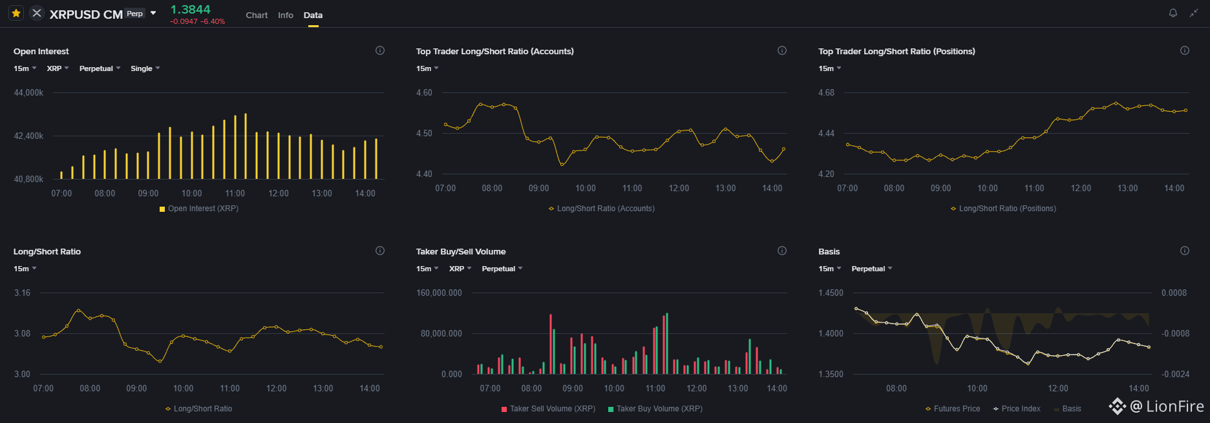Expand the XRPUSD CM symbol selector arrow
The width and height of the screenshot is (1210, 423).
(153, 13)
